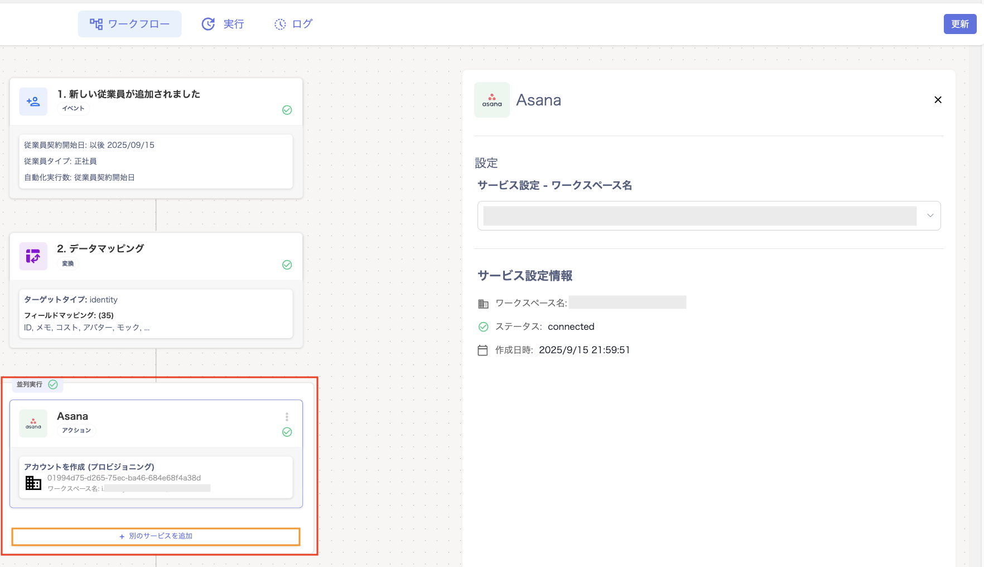Click the ID 01994d75-d265-75ec-ba46-684e68f4a38d

[124, 478]
